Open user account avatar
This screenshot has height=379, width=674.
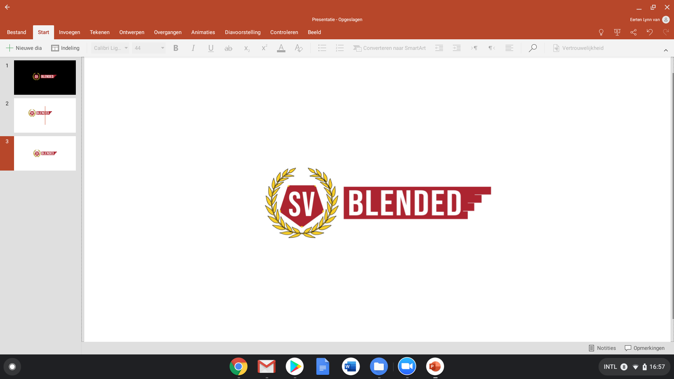pyautogui.click(x=666, y=20)
